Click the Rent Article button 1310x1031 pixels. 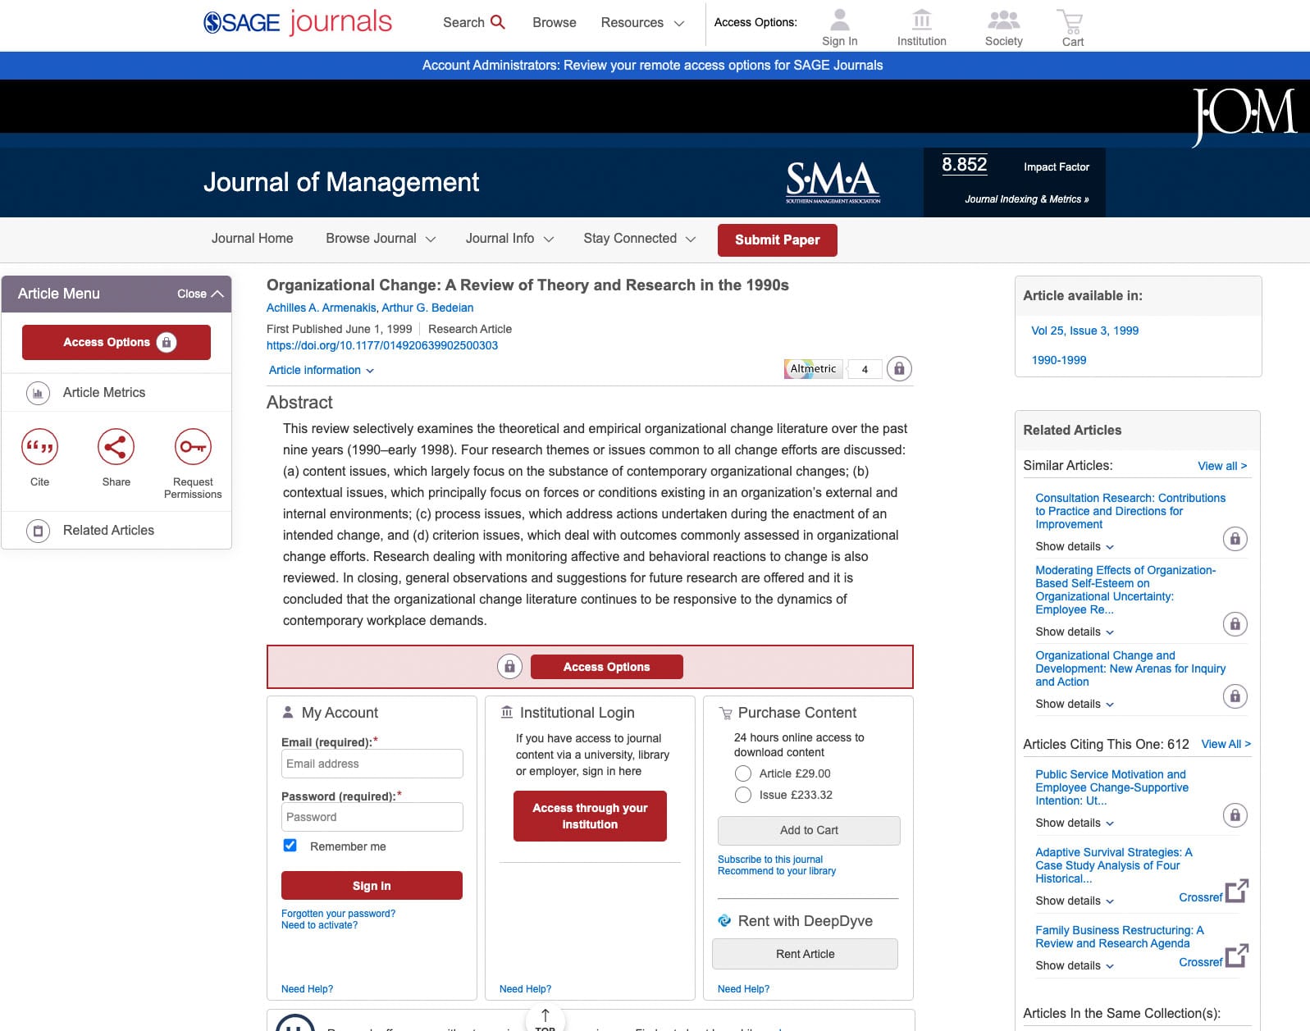(805, 954)
